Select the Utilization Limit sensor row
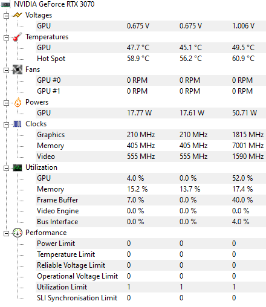The image size is (266, 307). tap(151, 287)
